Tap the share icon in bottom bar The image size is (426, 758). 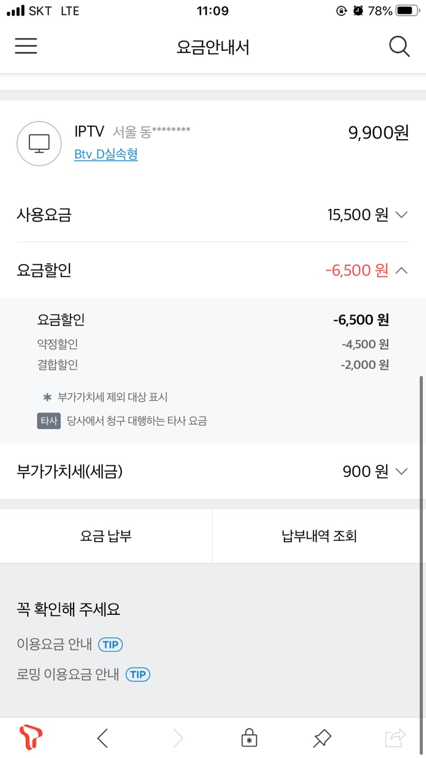(x=395, y=738)
